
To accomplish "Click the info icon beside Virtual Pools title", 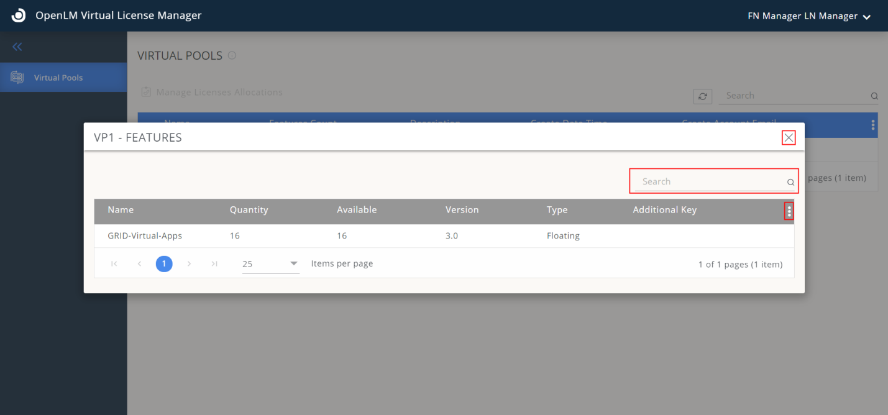I will tap(232, 56).
